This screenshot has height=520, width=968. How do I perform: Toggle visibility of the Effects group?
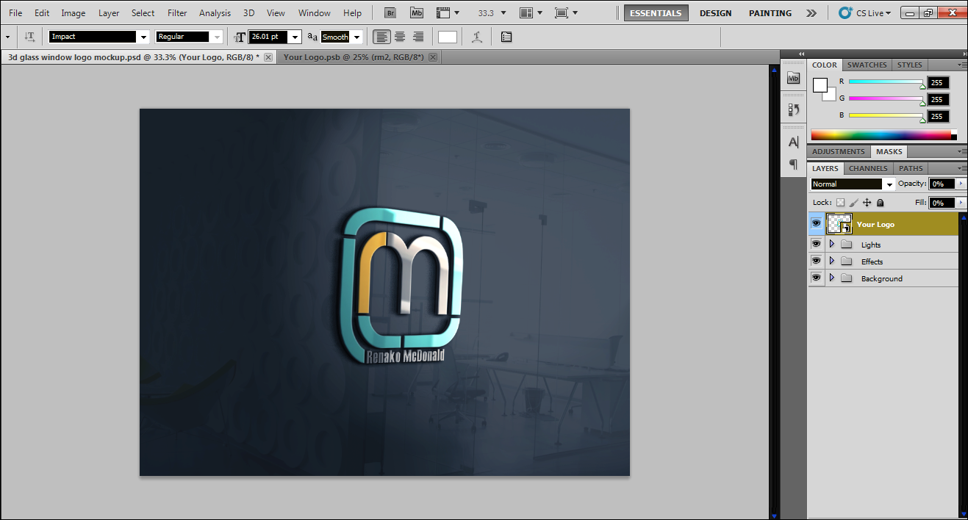click(816, 261)
